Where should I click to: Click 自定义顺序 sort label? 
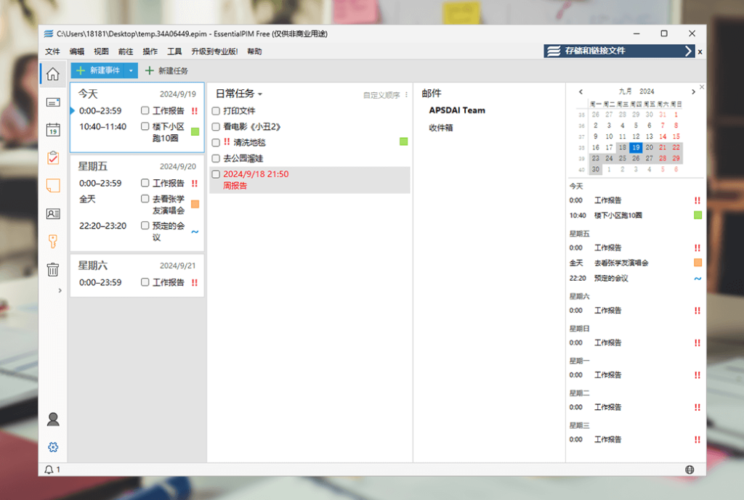coord(381,95)
